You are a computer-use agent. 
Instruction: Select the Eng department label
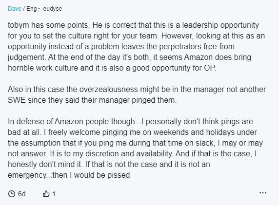32,9
